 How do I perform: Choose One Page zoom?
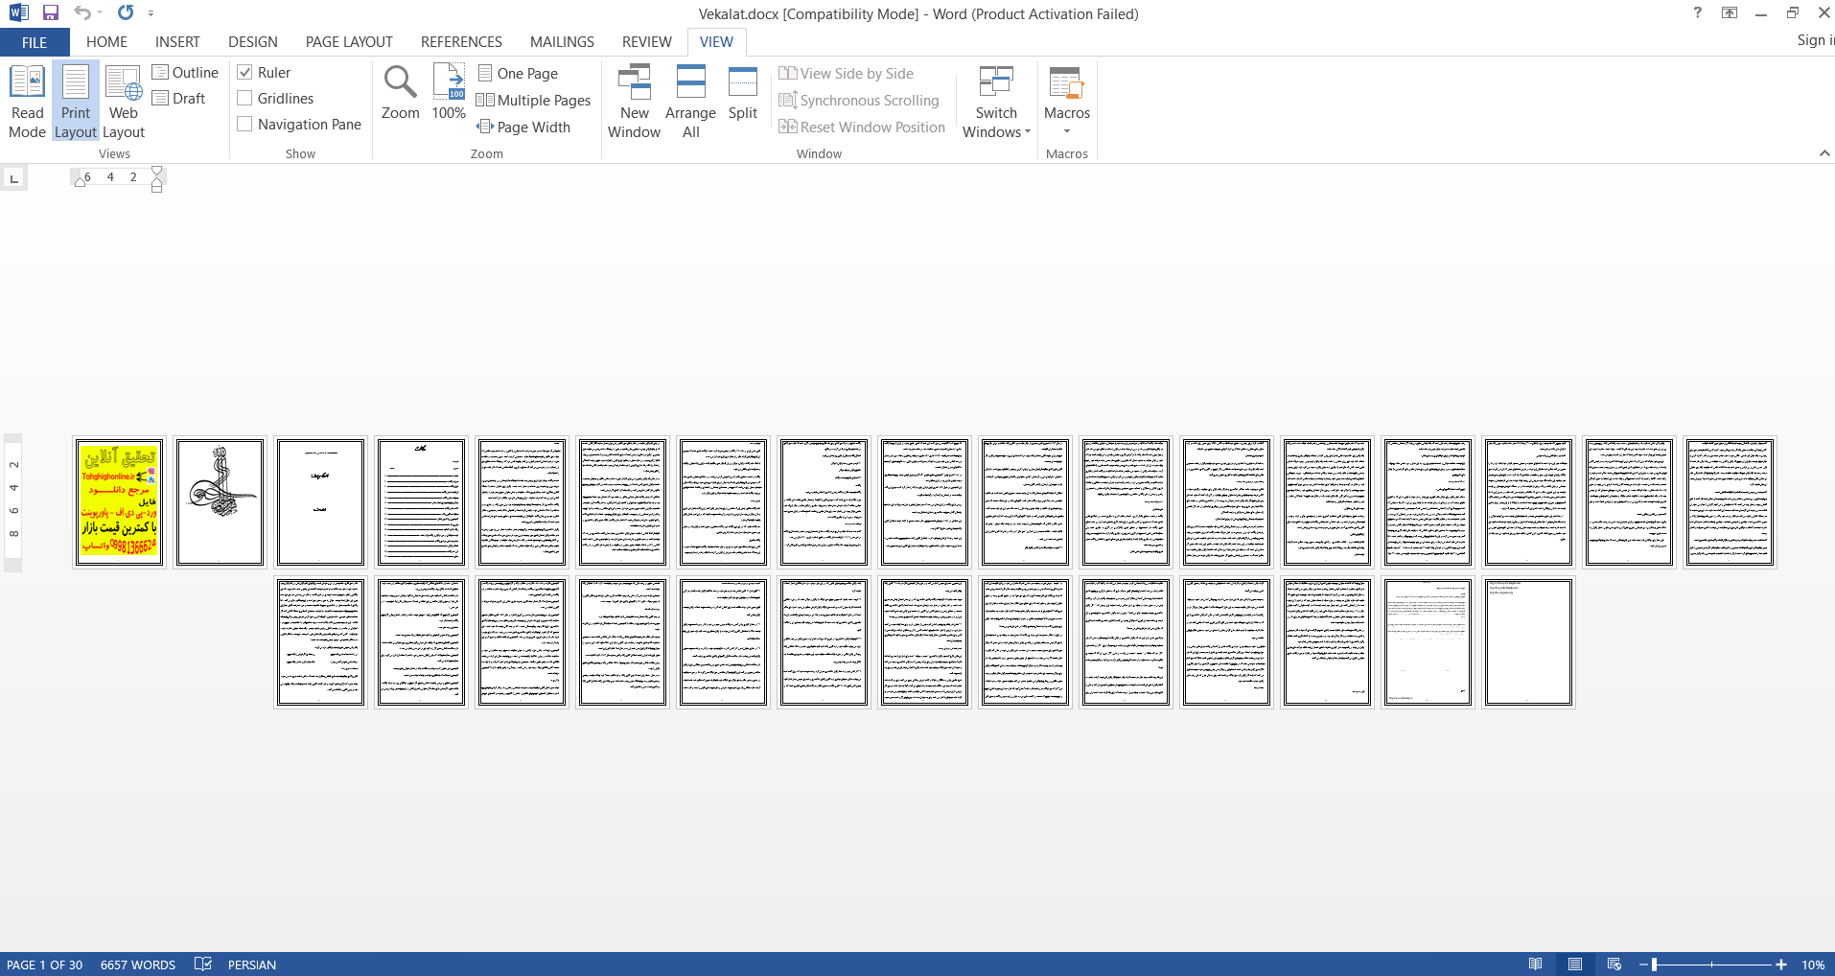tap(518, 74)
